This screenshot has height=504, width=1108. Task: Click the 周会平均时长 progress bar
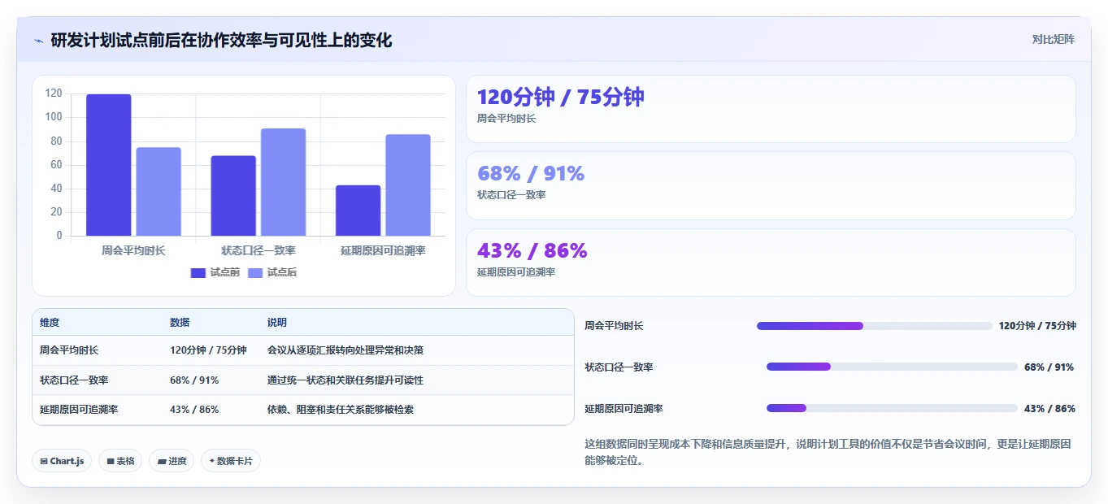click(x=874, y=326)
